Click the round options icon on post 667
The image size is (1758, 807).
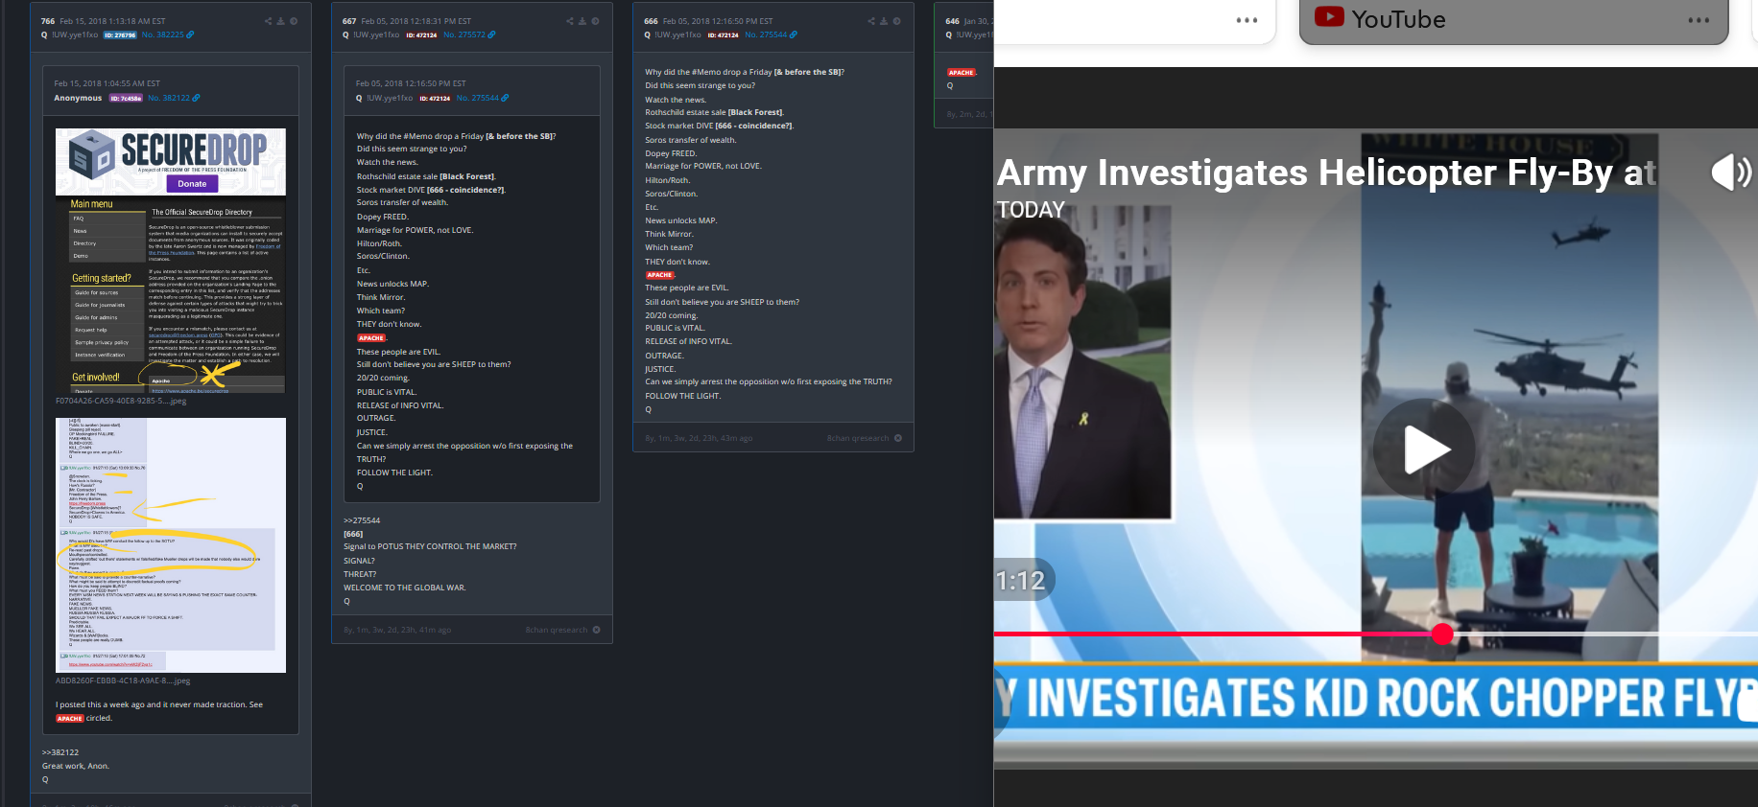coord(595,21)
